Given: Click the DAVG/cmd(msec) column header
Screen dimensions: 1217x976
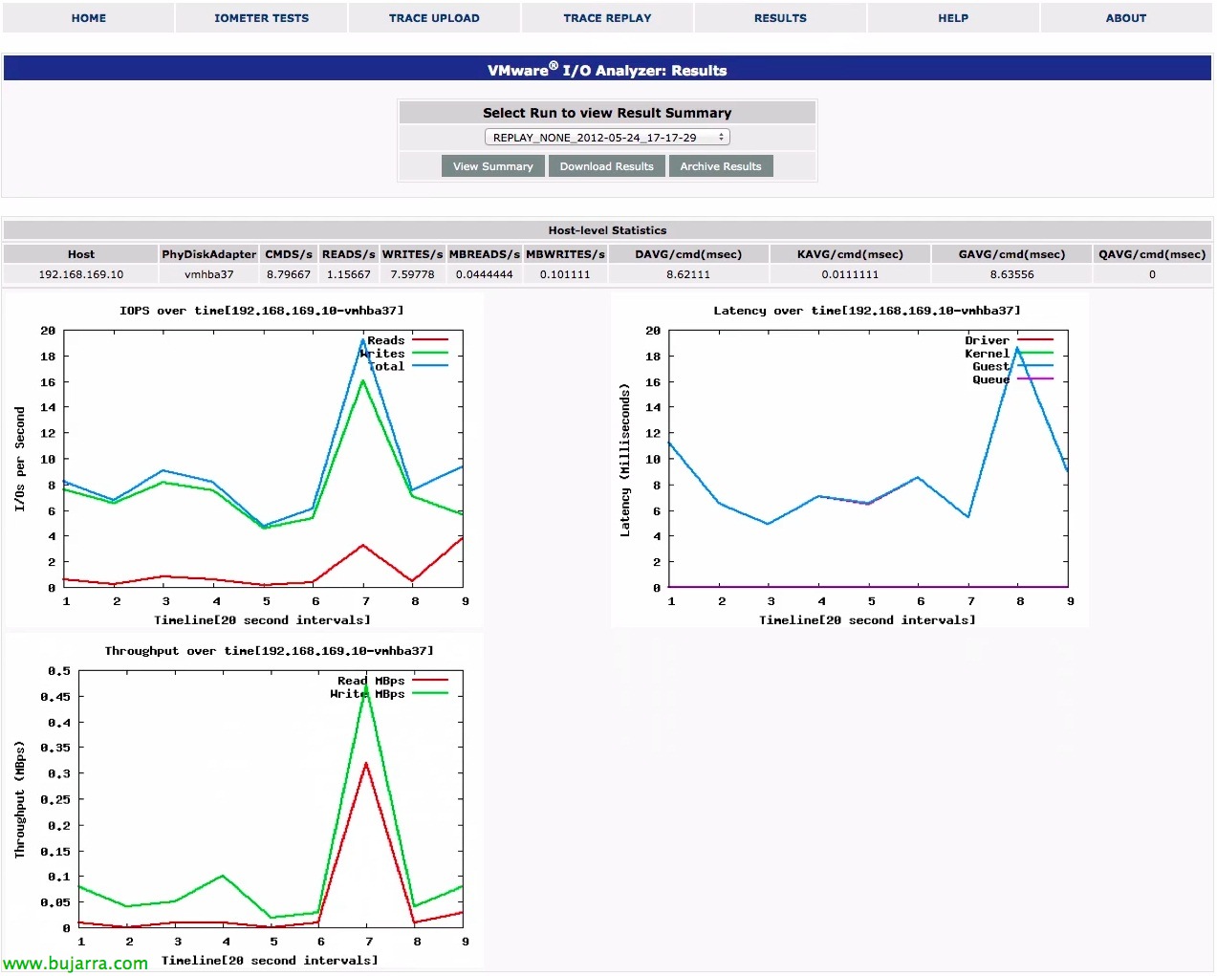Looking at the screenshot, I should pyautogui.click(x=688, y=254).
